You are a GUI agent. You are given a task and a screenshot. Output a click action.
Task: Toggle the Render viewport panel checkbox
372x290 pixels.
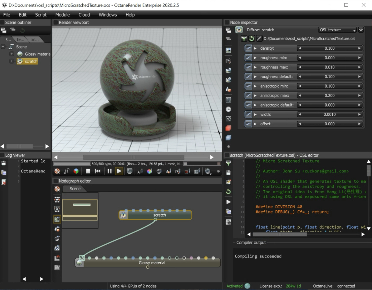[55, 22]
